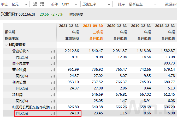This screenshot has width=177, height=117.
Task: Show chart for 净利润 row
Action: [x=53, y=95]
